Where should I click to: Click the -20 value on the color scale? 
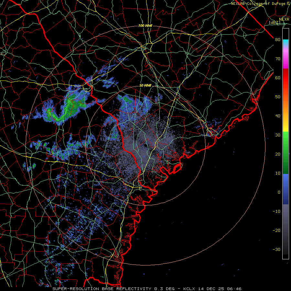276,231
